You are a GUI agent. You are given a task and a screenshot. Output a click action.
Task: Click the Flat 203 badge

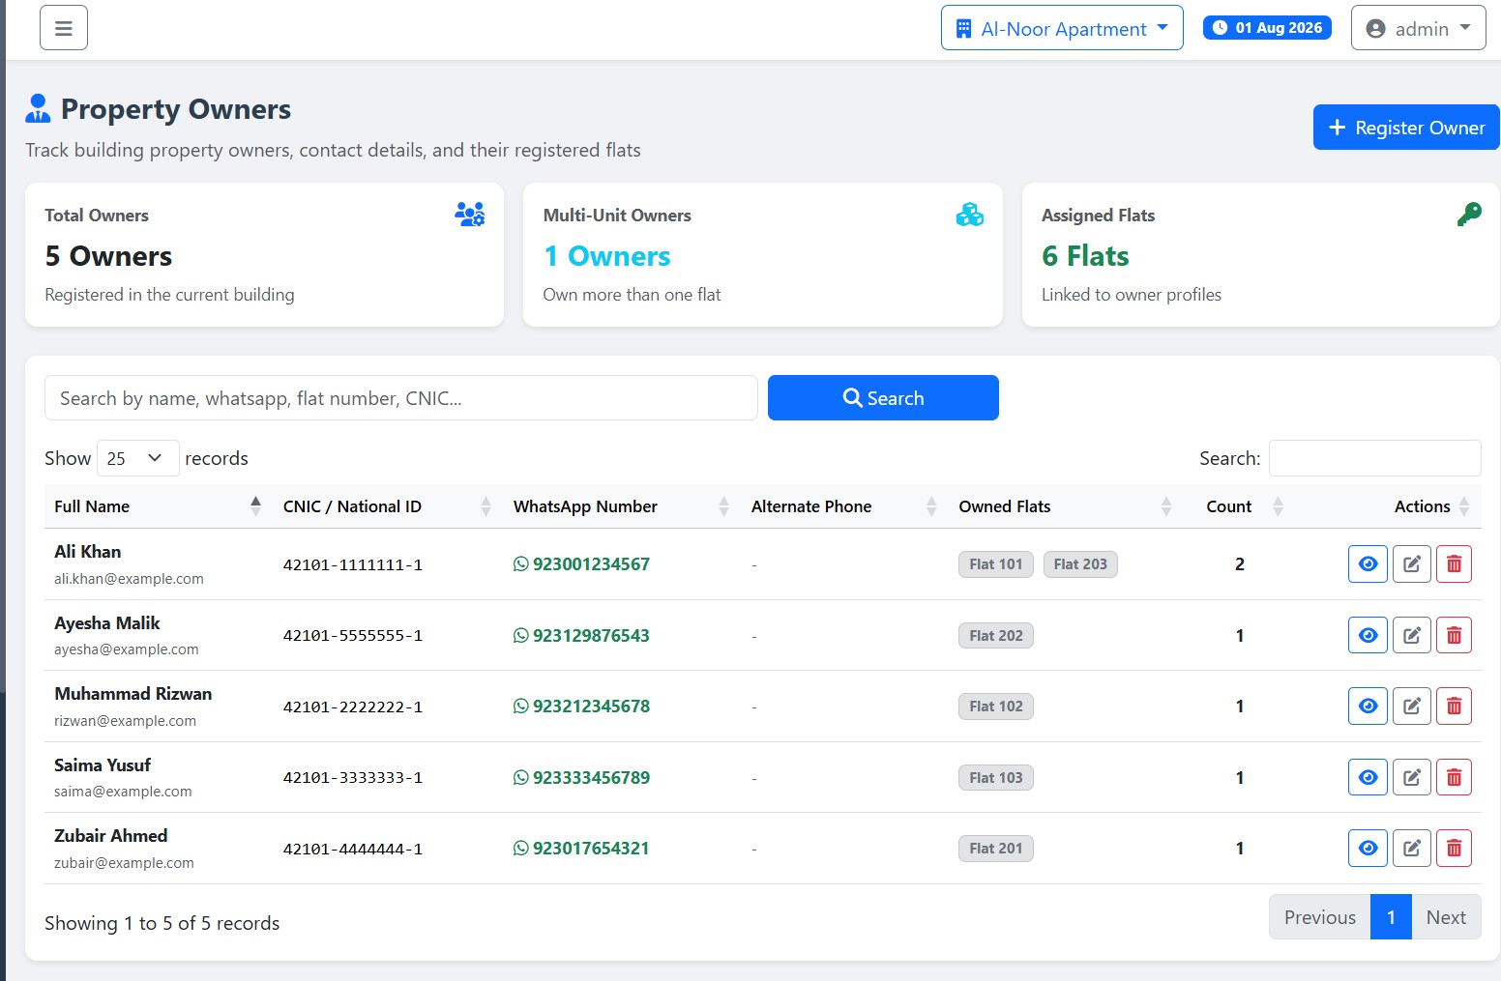pyautogui.click(x=1080, y=564)
